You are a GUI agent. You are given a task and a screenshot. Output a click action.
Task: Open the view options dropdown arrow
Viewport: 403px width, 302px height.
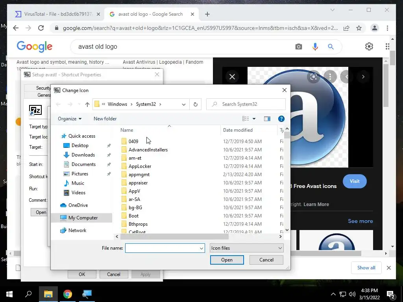[254, 119]
